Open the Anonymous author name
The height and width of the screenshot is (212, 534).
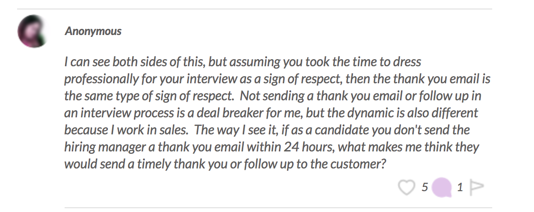93,31
